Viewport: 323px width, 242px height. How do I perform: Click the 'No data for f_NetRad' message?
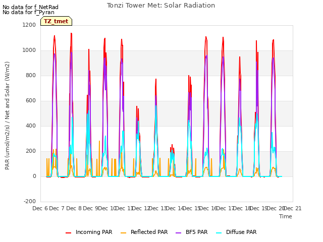point(30,7)
